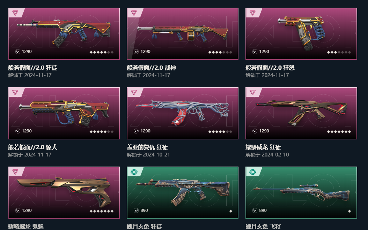Click the 般若假面//2.0 战神 title text
Screen dimensions: 368x230
tap(152, 68)
